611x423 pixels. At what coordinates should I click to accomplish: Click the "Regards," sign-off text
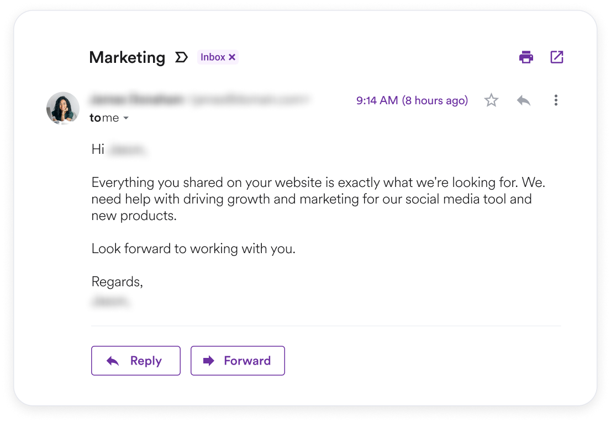click(117, 282)
